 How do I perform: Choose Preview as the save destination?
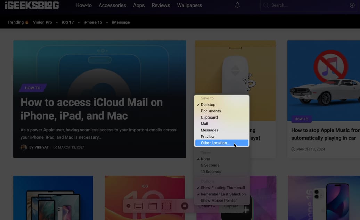222,137
